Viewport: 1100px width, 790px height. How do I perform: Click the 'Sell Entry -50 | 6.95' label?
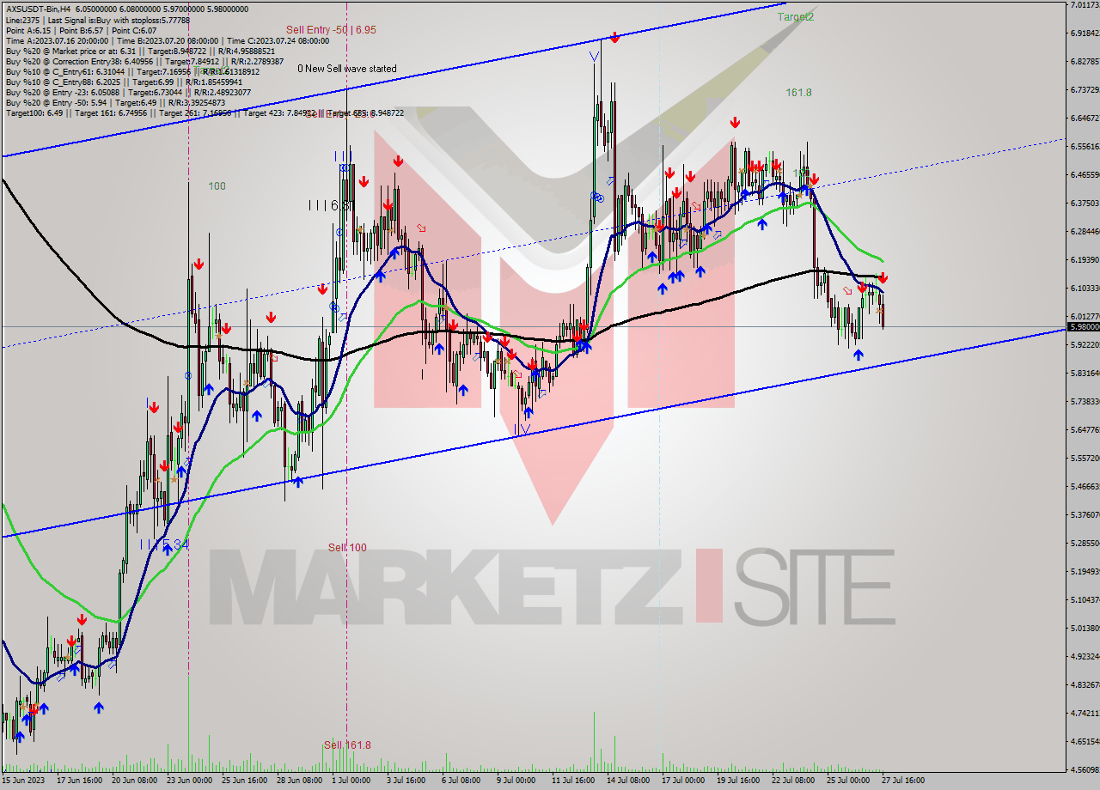click(331, 29)
